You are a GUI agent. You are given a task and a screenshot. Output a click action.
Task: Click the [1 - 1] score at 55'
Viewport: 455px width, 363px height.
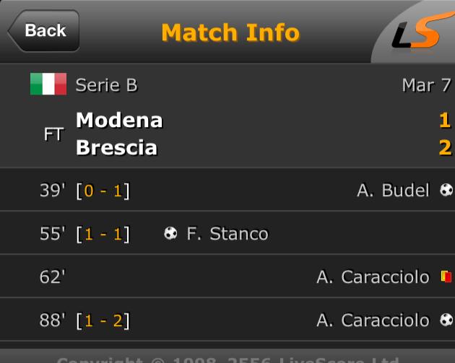pos(103,234)
